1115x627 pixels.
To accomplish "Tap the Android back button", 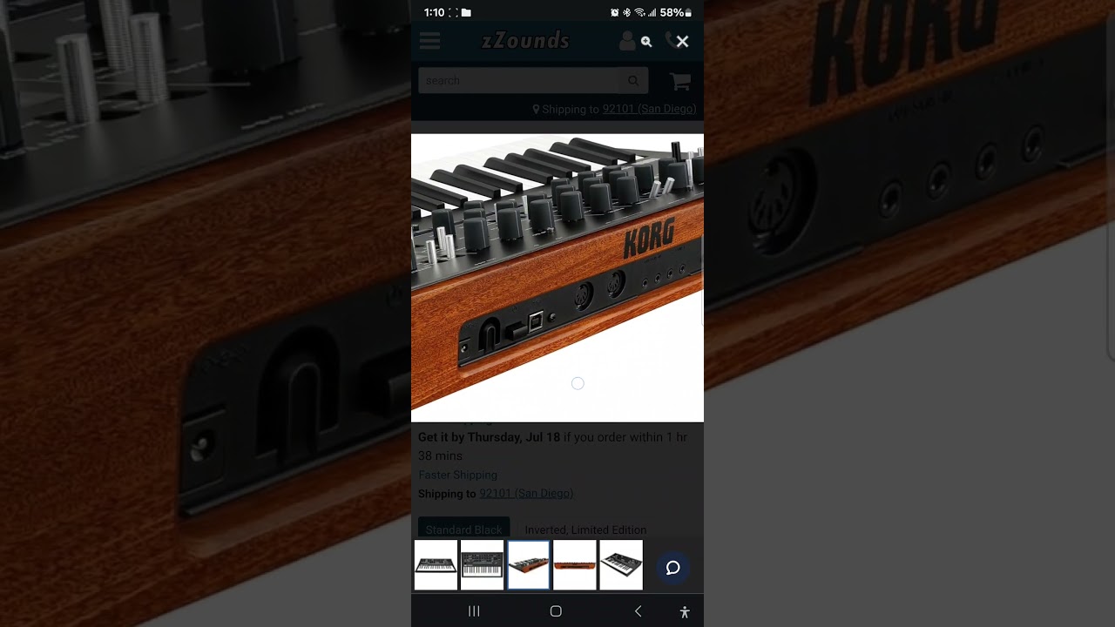I will (638, 611).
